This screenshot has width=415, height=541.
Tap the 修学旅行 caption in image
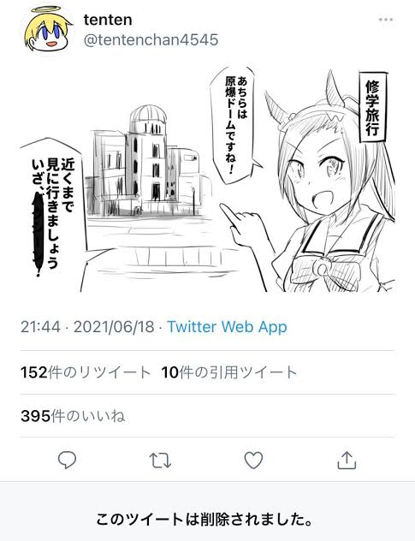point(372,107)
